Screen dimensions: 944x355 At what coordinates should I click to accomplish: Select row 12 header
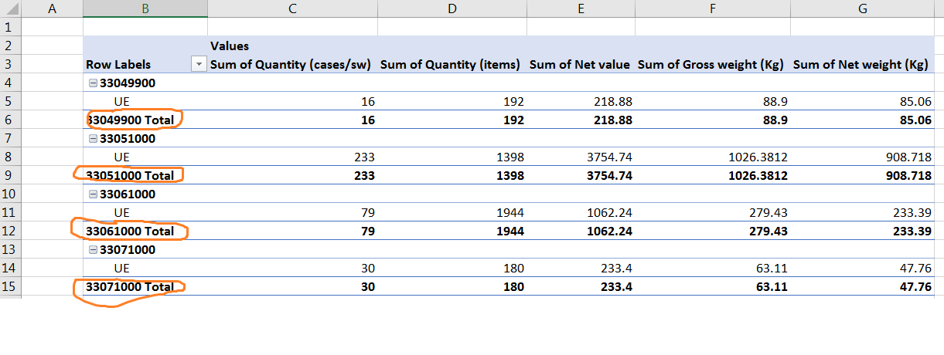[11, 231]
